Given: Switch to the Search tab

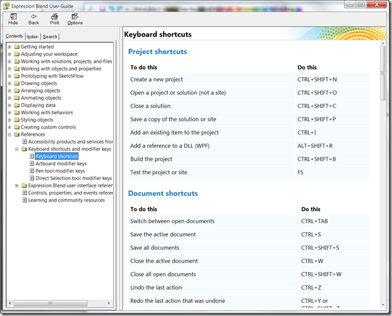Looking at the screenshot, I should 50,37.
